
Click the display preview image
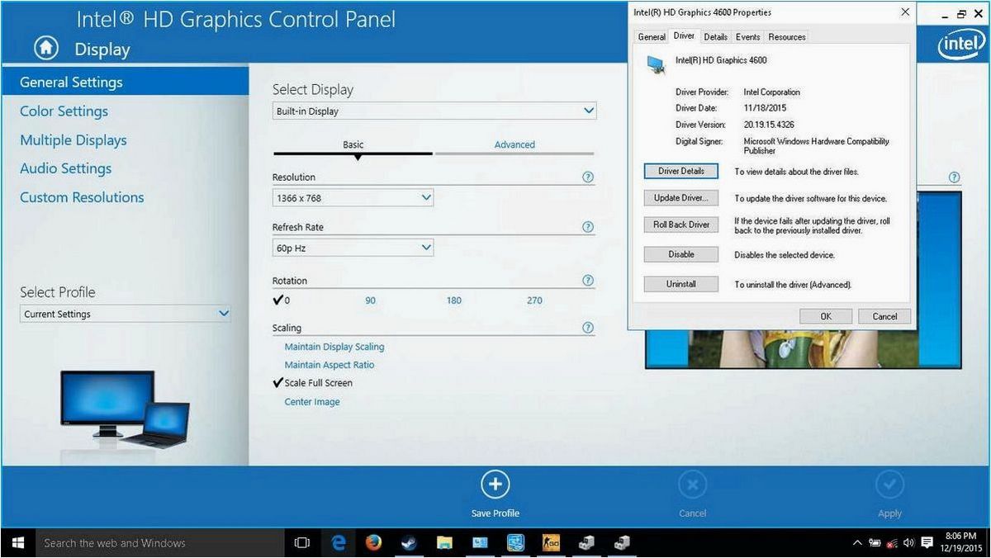point(804,348)
